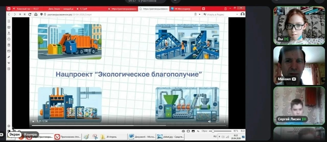Open browser settings gear icon

click(9, 126)
